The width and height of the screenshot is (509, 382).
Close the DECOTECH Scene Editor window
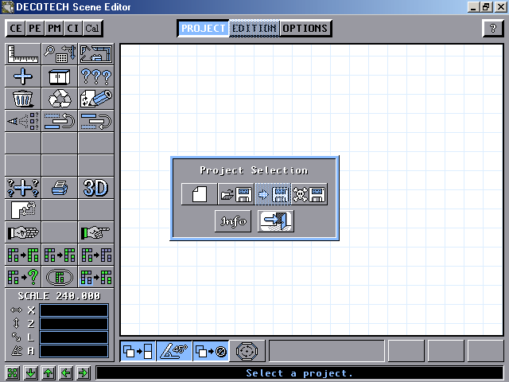point(500,7)
